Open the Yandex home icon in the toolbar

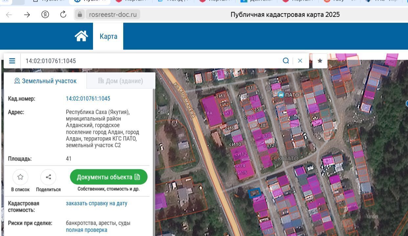45,15
